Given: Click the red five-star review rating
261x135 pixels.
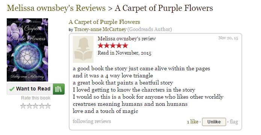Looking at the screenshot, I should click(113, 46).
